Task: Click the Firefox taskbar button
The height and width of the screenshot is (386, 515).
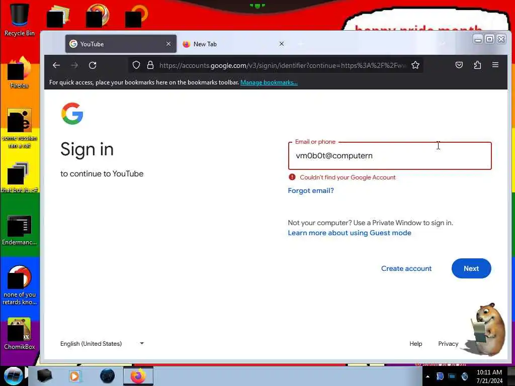Action: click(138, 376)
